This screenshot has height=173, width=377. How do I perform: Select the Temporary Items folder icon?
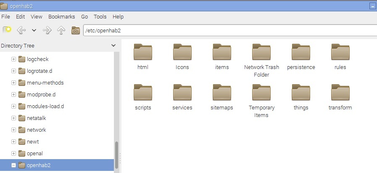pos(261,92)
